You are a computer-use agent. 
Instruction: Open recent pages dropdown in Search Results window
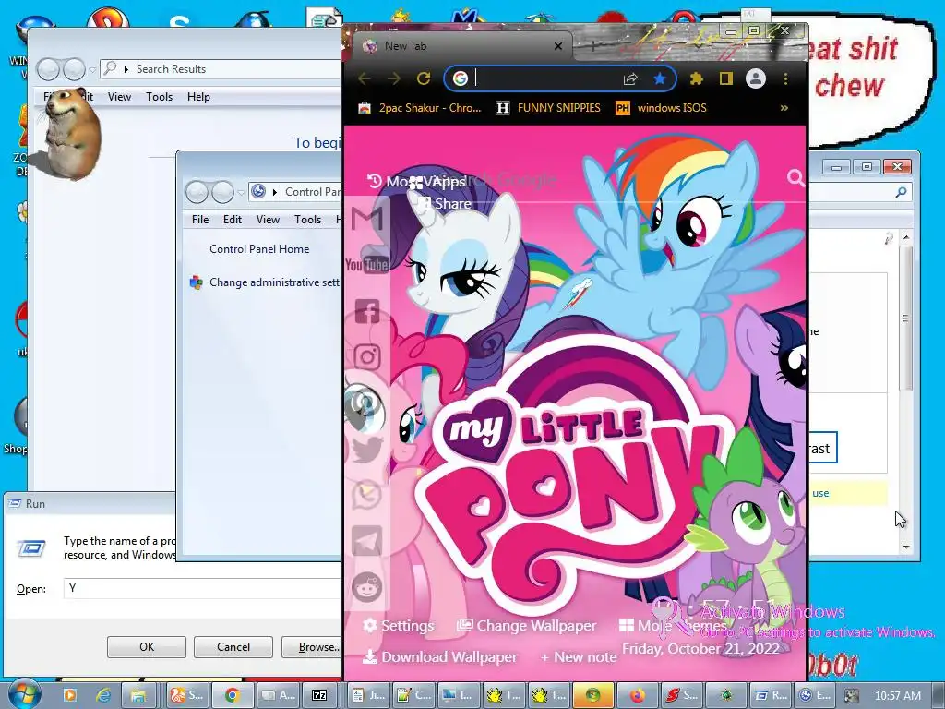coord(92,70)
